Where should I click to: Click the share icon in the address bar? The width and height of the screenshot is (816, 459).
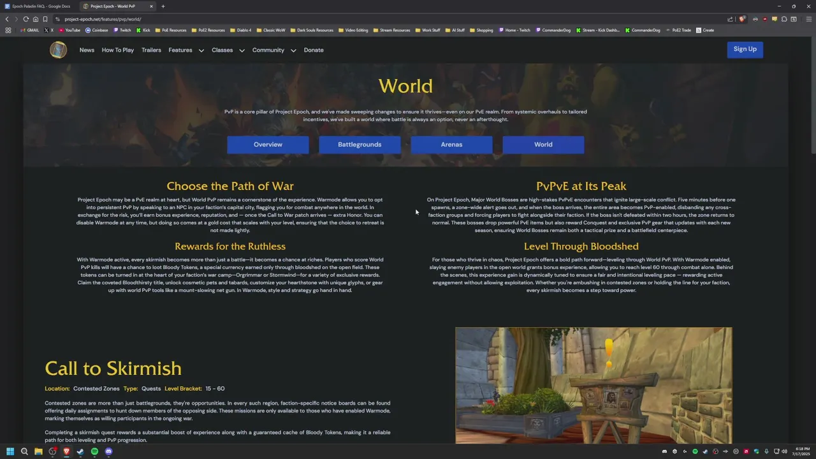point(730,19)
